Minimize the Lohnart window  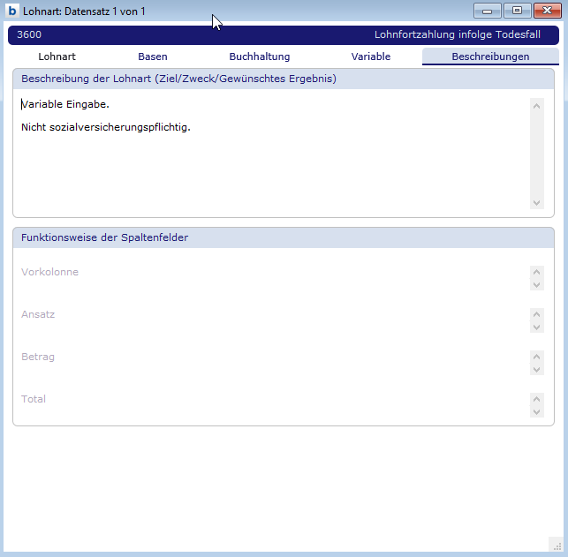(x=487, y=11)
